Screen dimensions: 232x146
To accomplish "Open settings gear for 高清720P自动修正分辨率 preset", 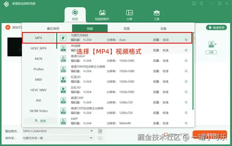I will (186, 113).
